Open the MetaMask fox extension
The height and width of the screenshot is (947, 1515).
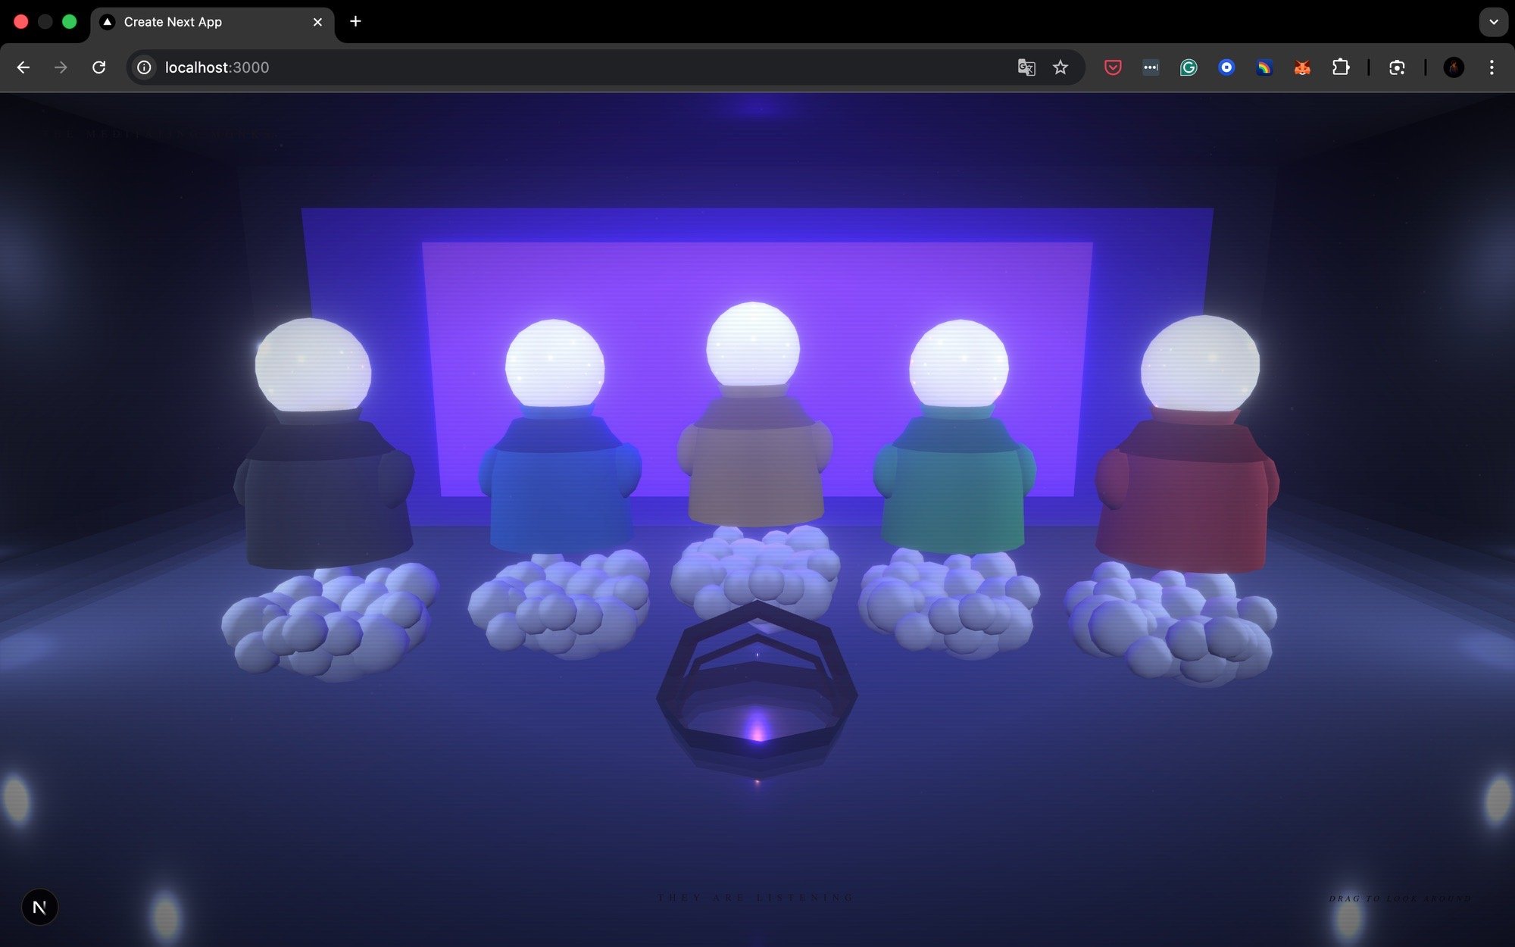pos(1301,67)
